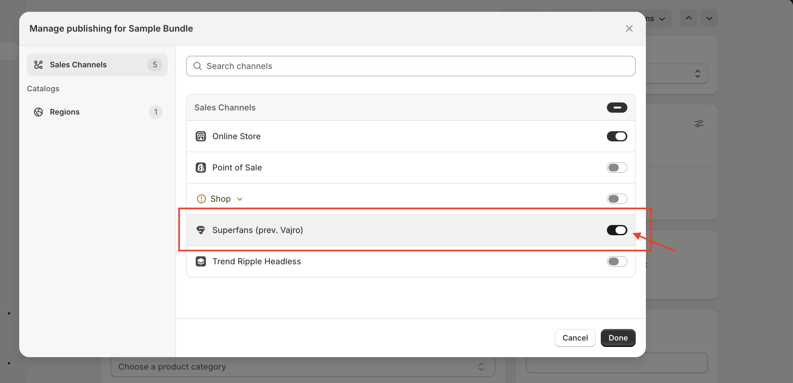This screenshot has width=793, height=383.
Task: Enable the Point of Sale toggle
Action: pyautogui.click(x=617, y=168)
